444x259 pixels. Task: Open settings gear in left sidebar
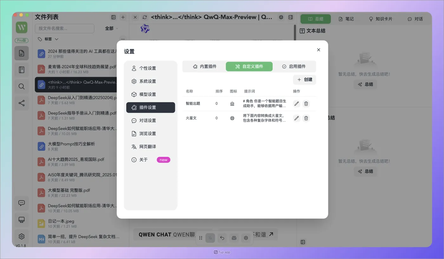[22, 236]
